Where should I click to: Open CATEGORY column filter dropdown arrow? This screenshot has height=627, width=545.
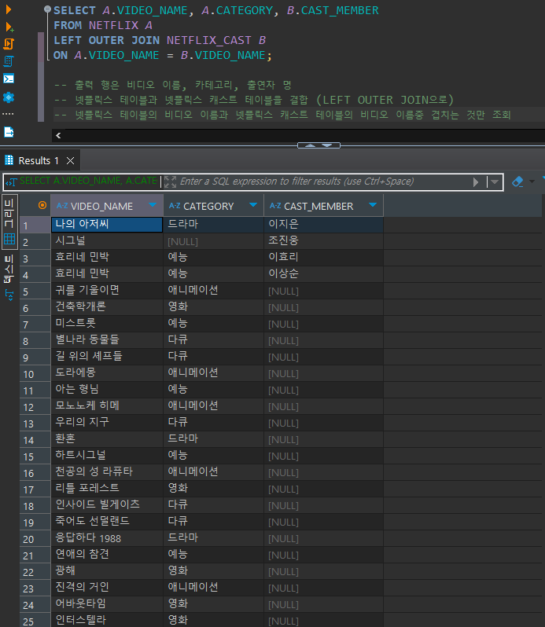click(253, 205)
